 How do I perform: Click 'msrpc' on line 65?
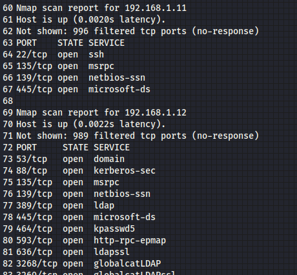[x=101, y=66]
